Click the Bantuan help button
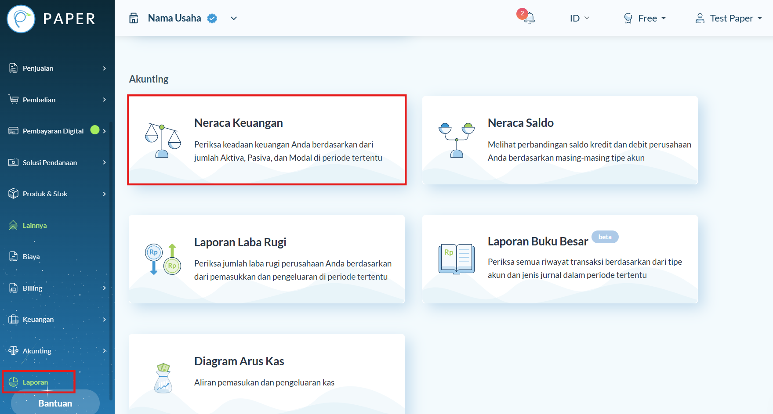The height and width of the screenshot is (414, 773). click(55, 403)
